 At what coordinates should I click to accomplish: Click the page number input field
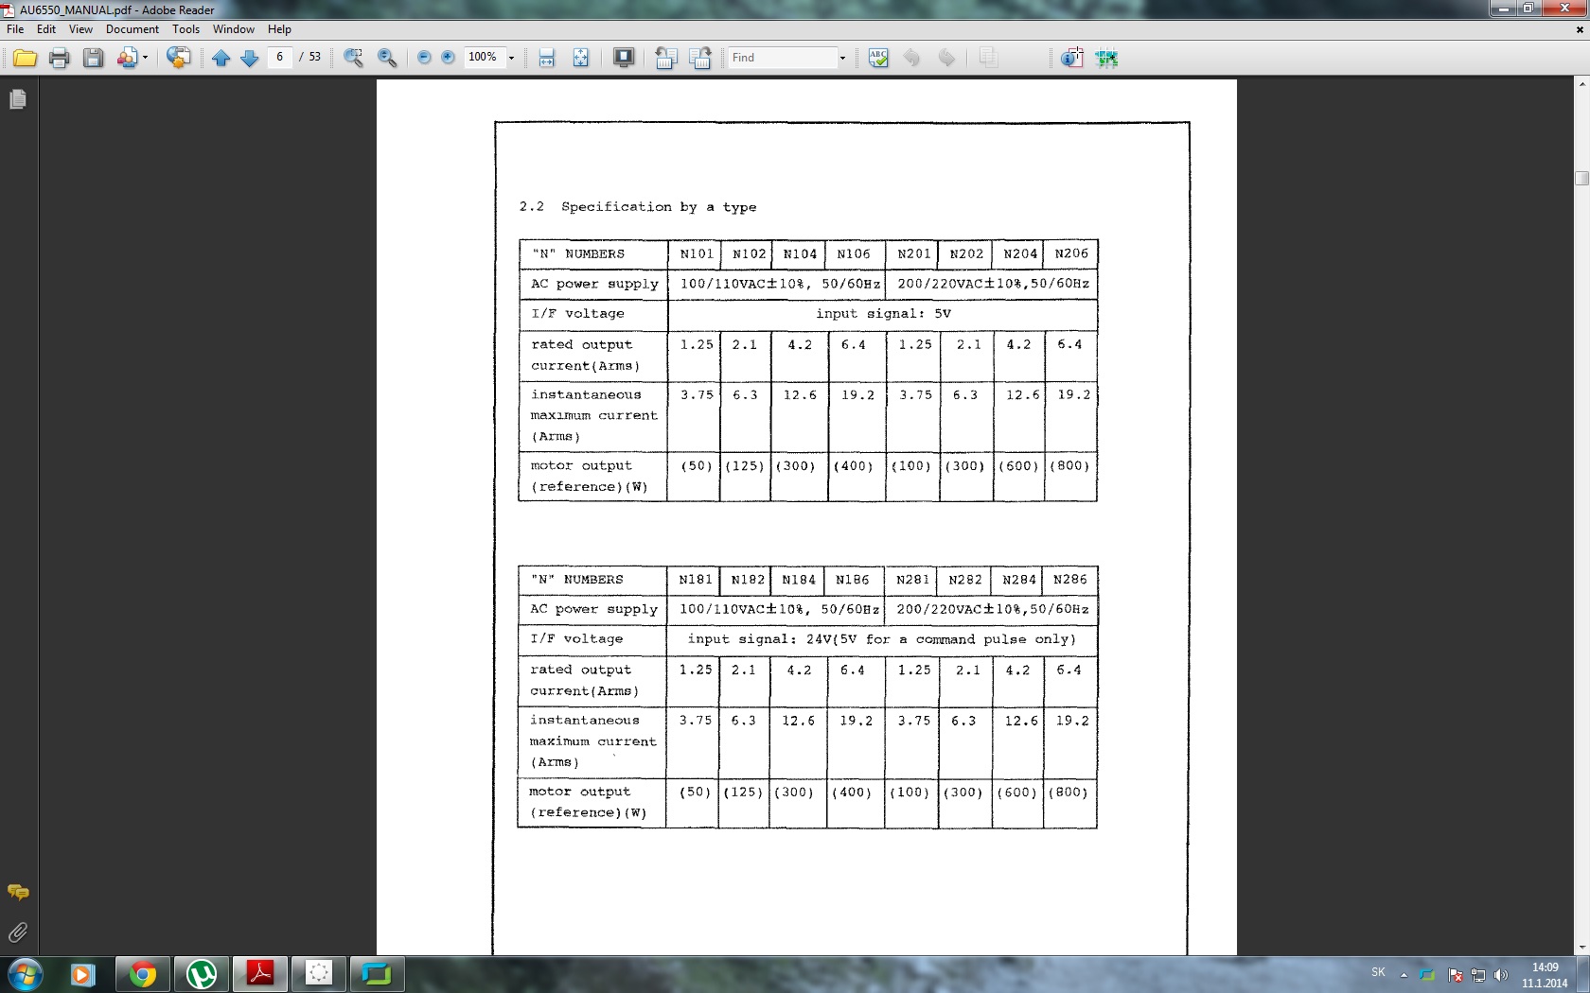coord(280,58)
